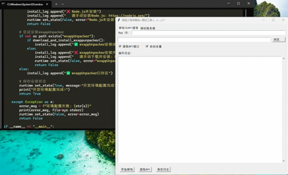
Task: Click the log scrollbar up arrow
Action: [x=284, y=58]
